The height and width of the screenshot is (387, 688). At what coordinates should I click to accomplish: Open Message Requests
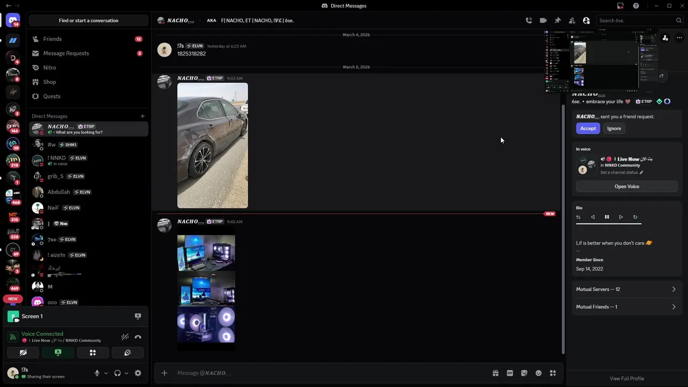tap(89, 53)
